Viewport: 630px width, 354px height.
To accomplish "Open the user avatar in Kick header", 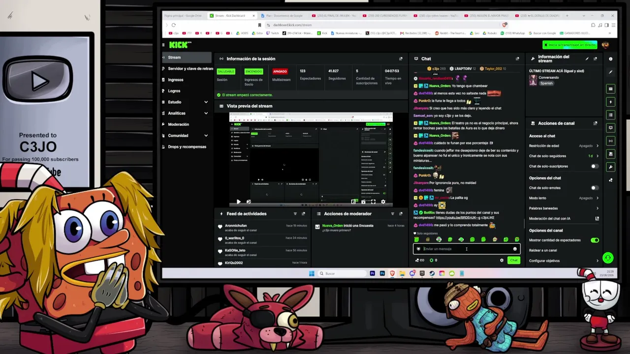I will [x=605, y=45].
